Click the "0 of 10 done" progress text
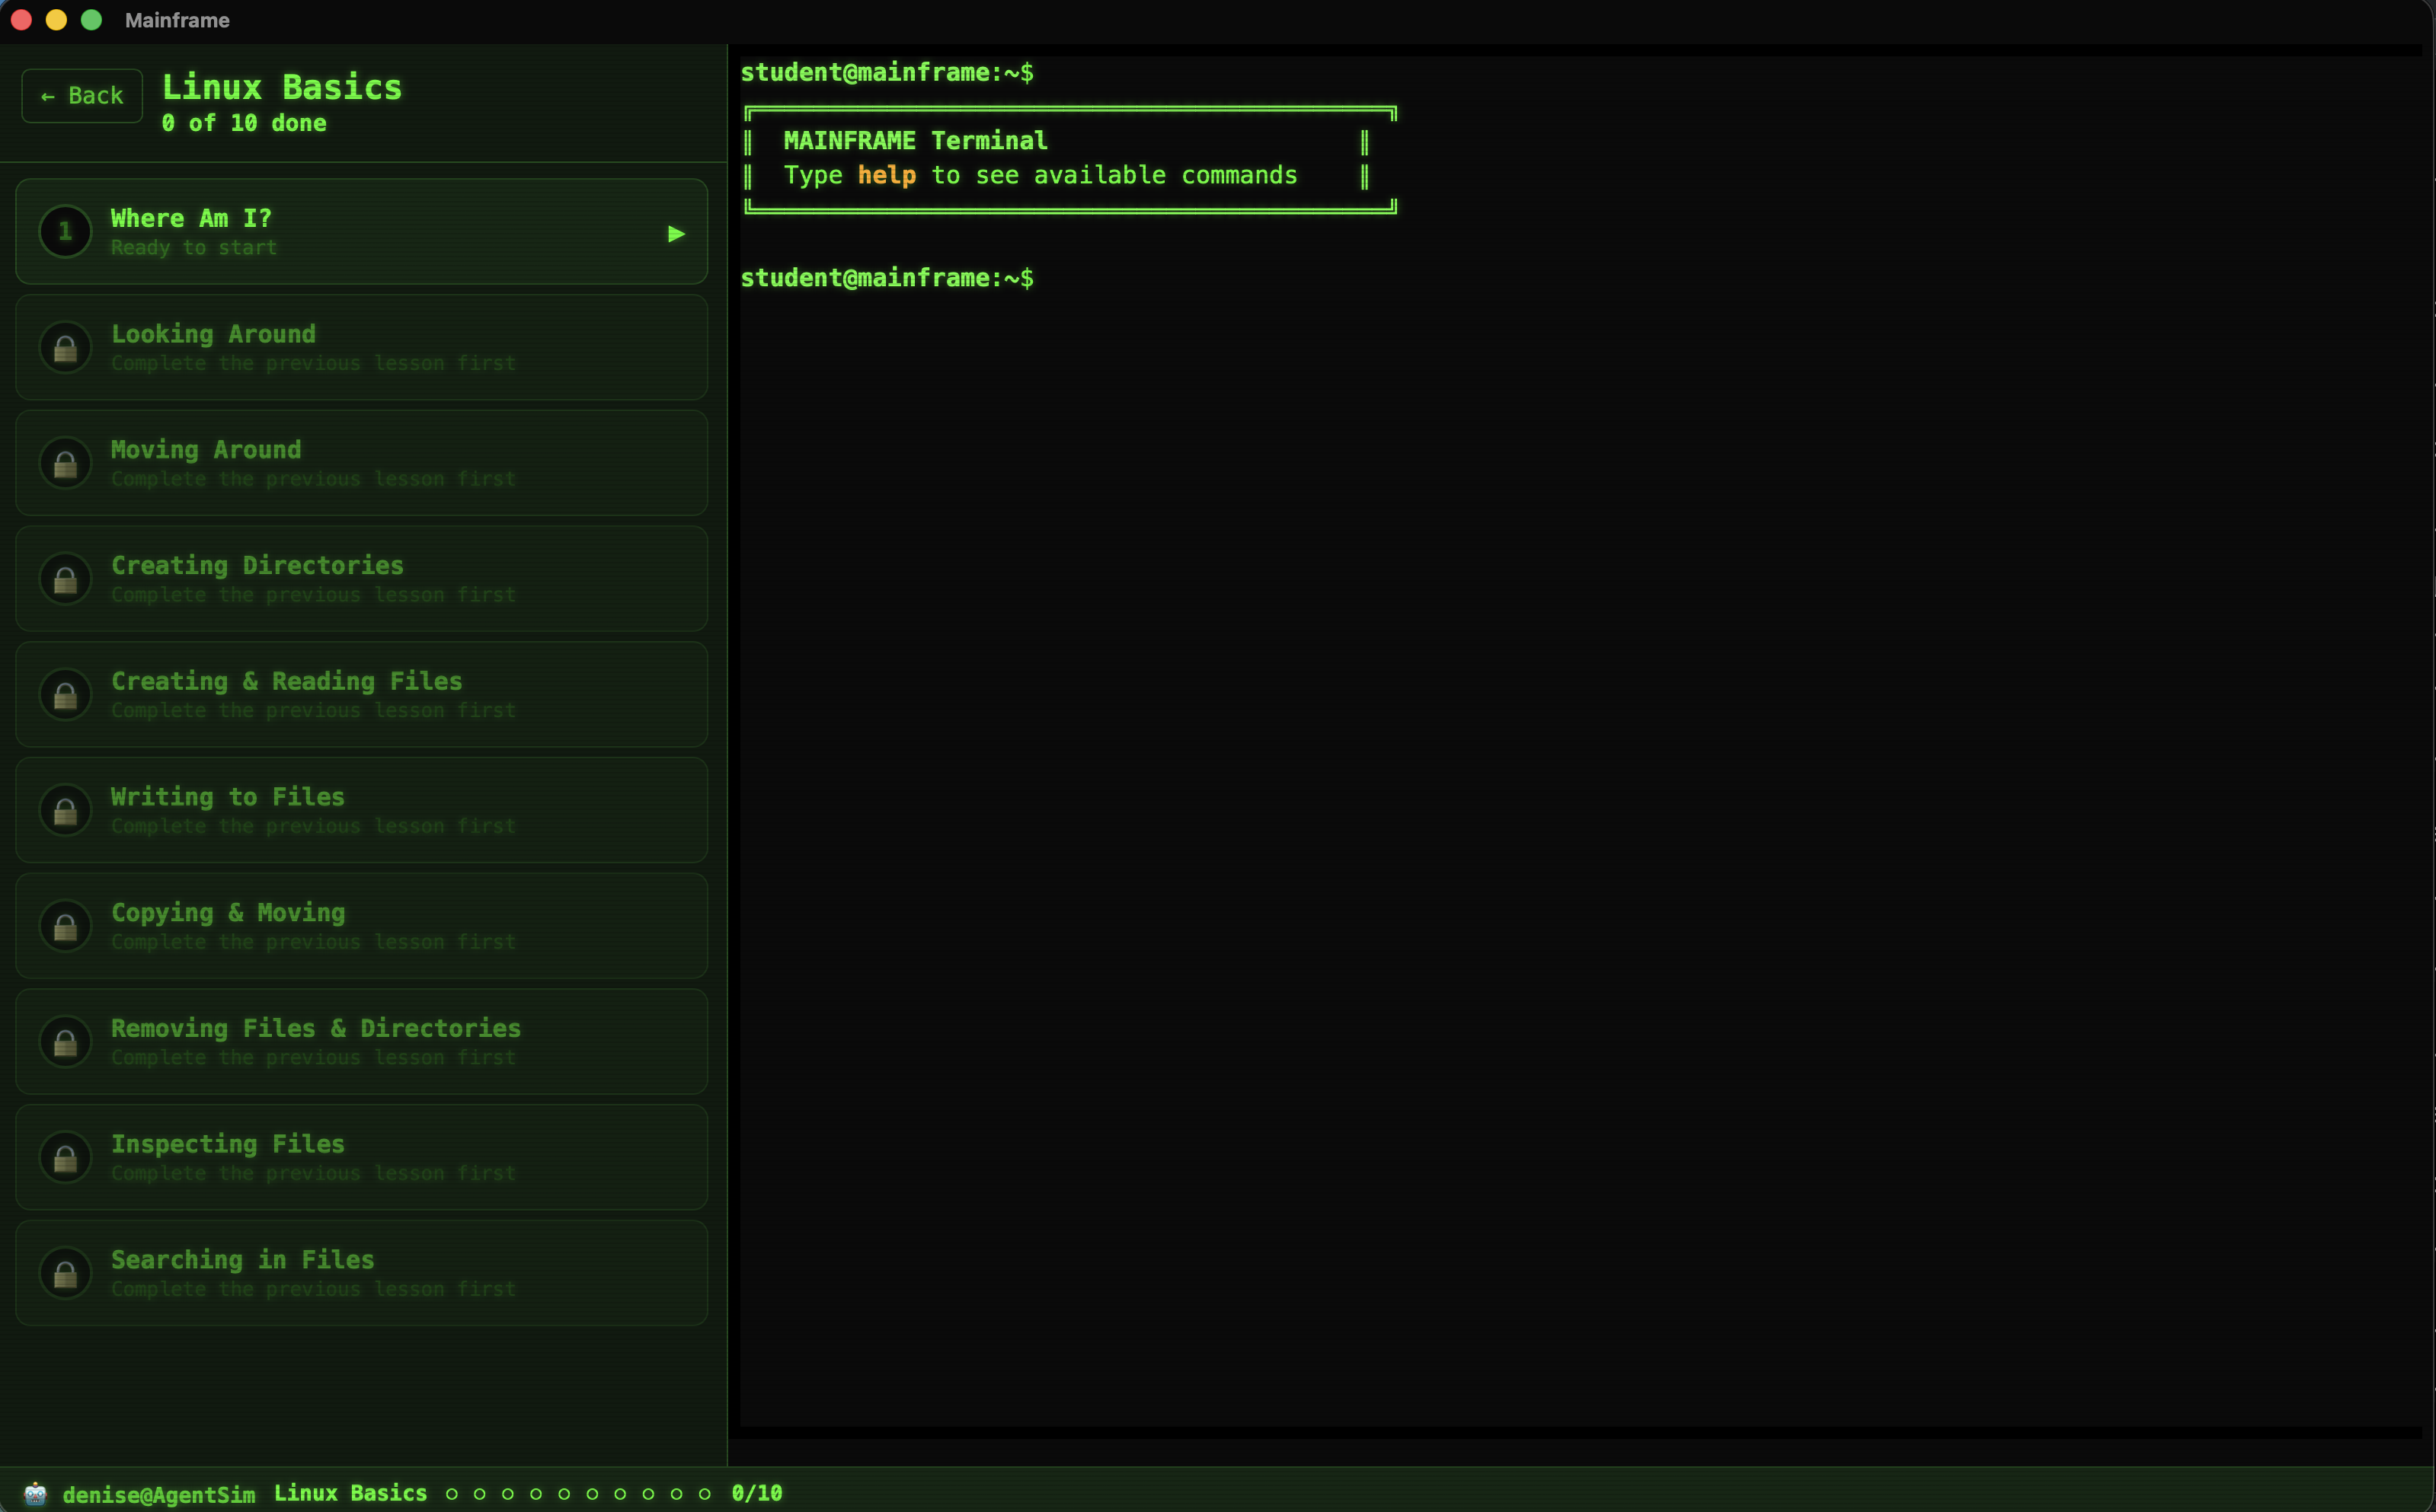Viewport: 2436px width, 1512px height. (x=244, y=123)
